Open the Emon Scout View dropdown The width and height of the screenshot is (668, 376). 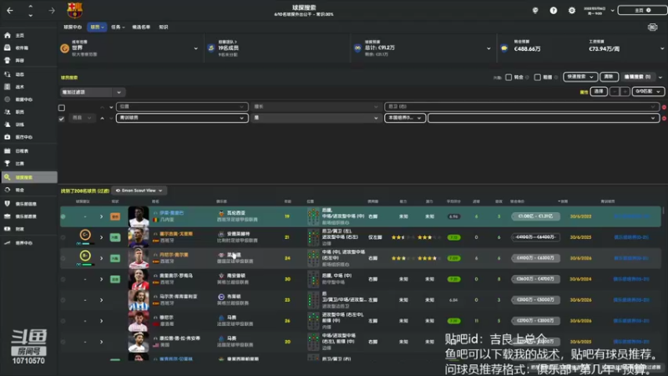click(x=139, y=191)
